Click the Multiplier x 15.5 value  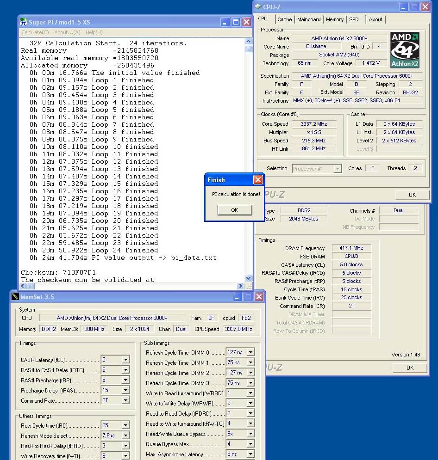tap(314, 132)
